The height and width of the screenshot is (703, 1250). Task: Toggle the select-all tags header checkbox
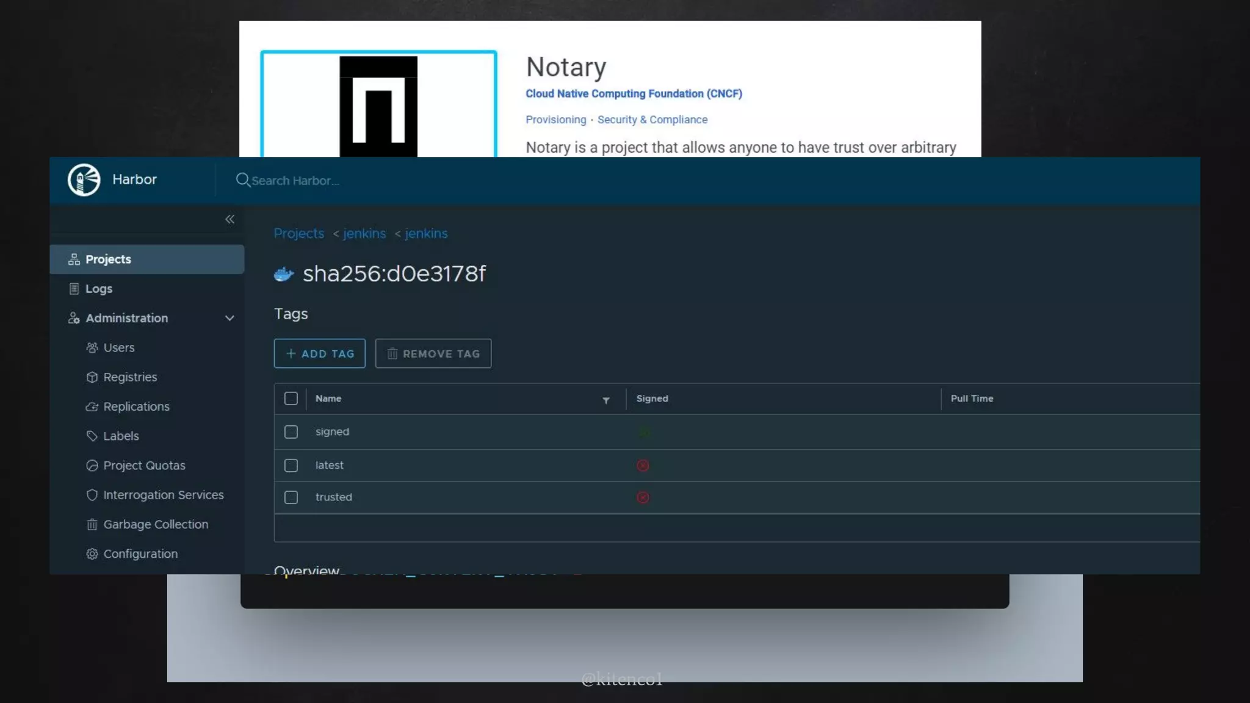291,398
